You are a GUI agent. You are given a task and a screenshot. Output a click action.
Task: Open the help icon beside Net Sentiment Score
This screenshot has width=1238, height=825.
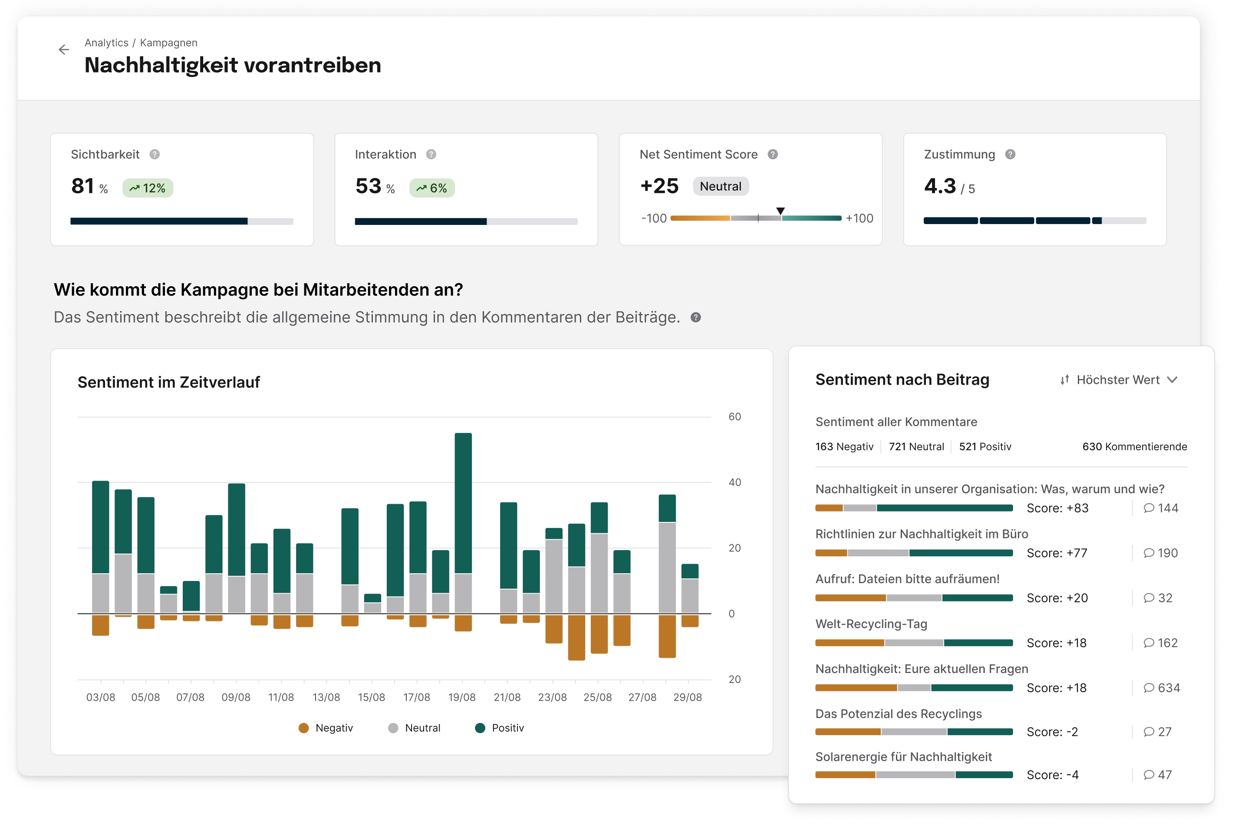[772, 154]
